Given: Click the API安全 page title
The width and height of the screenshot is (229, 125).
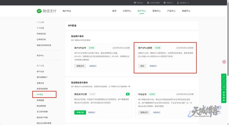Looking at the screenshot, I should tap(72, 25).
